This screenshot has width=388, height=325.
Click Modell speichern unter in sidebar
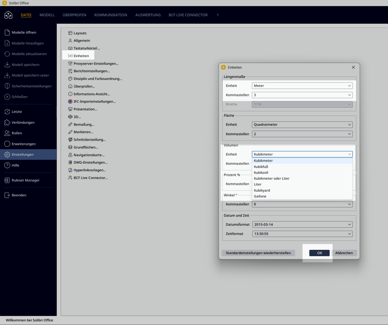[x=28, y=75]
